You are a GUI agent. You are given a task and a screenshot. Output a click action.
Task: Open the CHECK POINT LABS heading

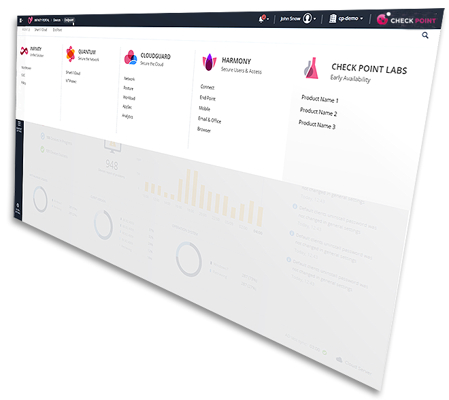(369, 69)
